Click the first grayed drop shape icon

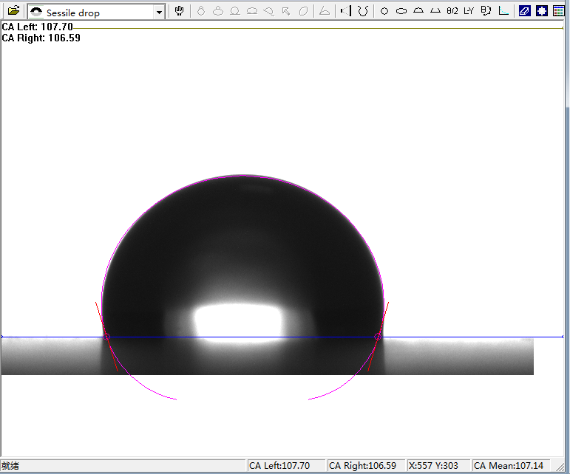pos(200,11)
